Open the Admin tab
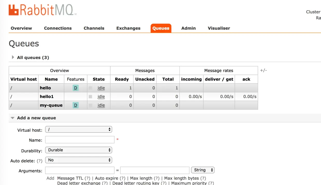This screenshot has width=321, height=185. point(188,28)
